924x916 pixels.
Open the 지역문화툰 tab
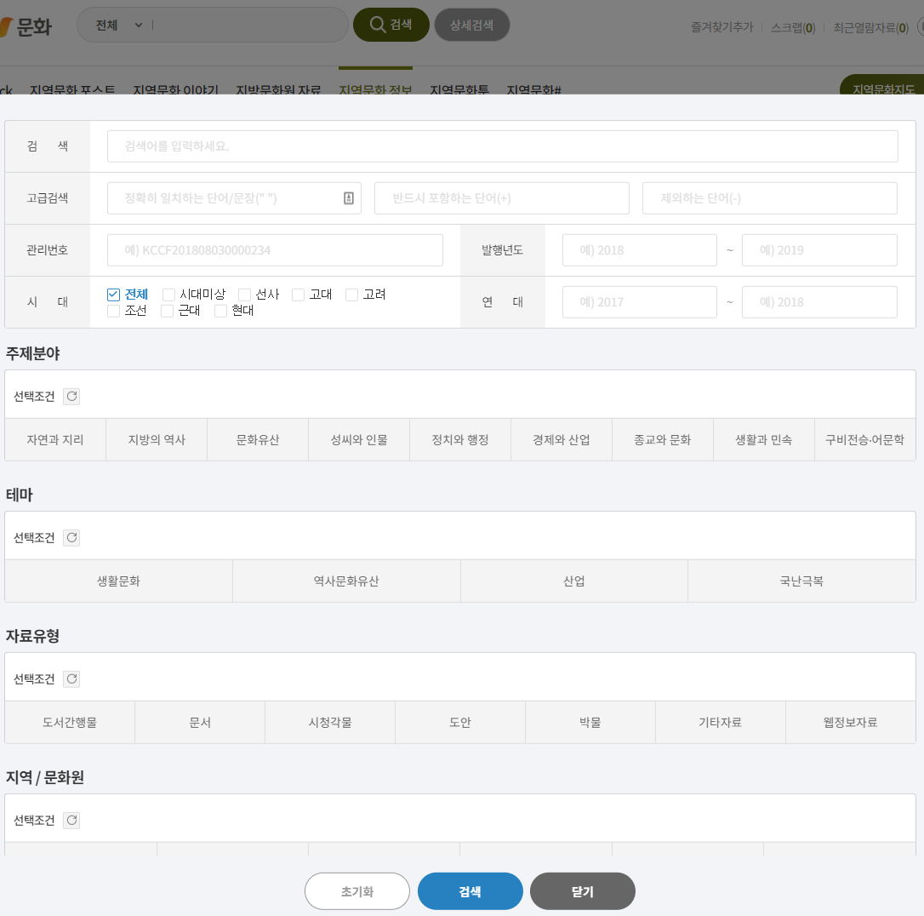tap(459, 89)
